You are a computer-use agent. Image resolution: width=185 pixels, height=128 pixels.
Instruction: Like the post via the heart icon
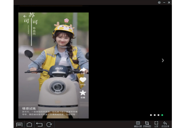click(83, 80)
